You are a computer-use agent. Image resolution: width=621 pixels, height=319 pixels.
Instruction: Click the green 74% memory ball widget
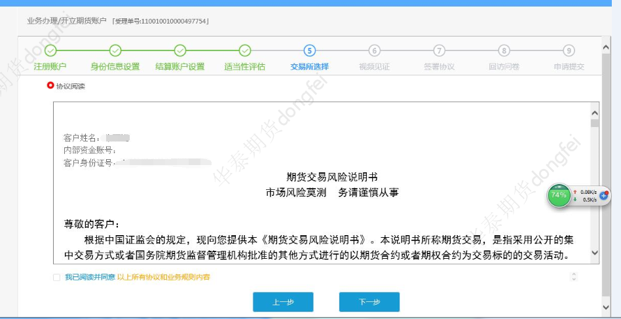click(x=559, y=195)
